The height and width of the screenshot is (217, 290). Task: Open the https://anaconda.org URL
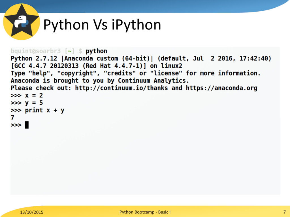click(221, 88)
